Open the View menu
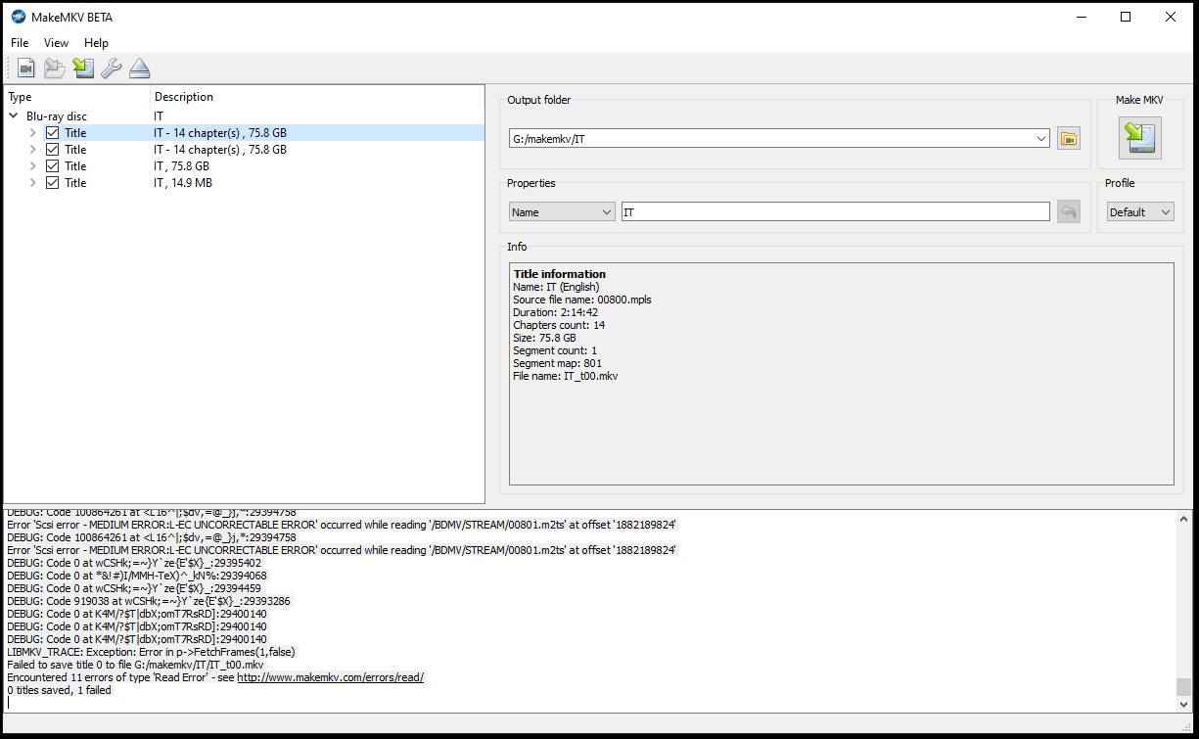Screen dimensions: 1199x739 pos(56,43)
